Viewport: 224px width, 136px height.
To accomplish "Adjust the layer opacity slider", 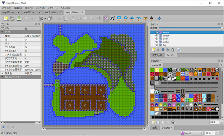I will tap(191, 28).
